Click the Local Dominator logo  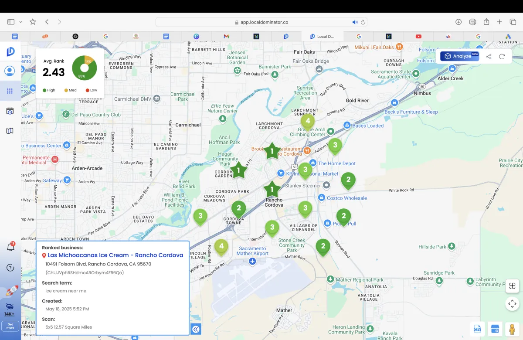tap(10, 51)
